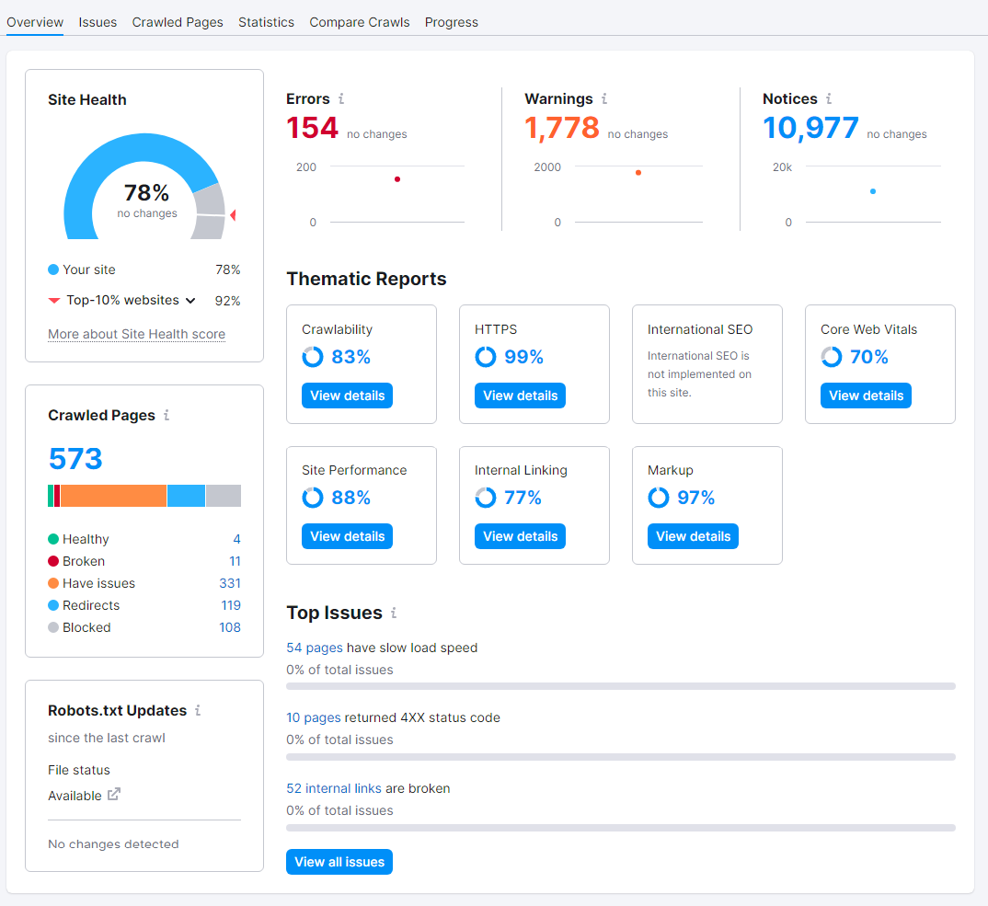Click the Broken pages count 11

tap(235, 561)
